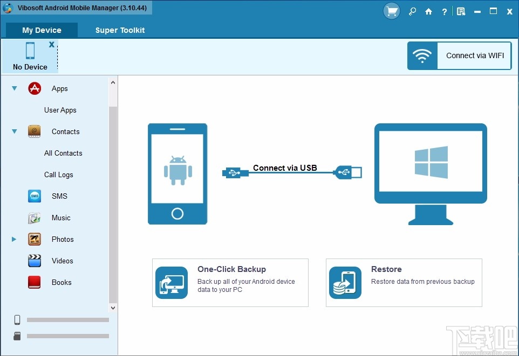
Task: Collapse the Contacts tree entry
Action: point(13,131)
